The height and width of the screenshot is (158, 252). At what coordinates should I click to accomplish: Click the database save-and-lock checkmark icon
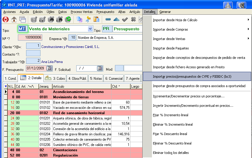pyautogui.click(x=42, y=19)
